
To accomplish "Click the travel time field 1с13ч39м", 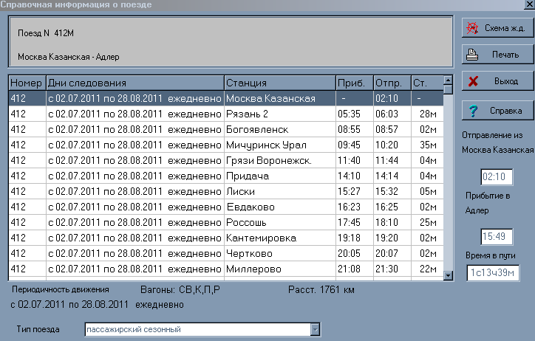I will (x=493, y=273).
